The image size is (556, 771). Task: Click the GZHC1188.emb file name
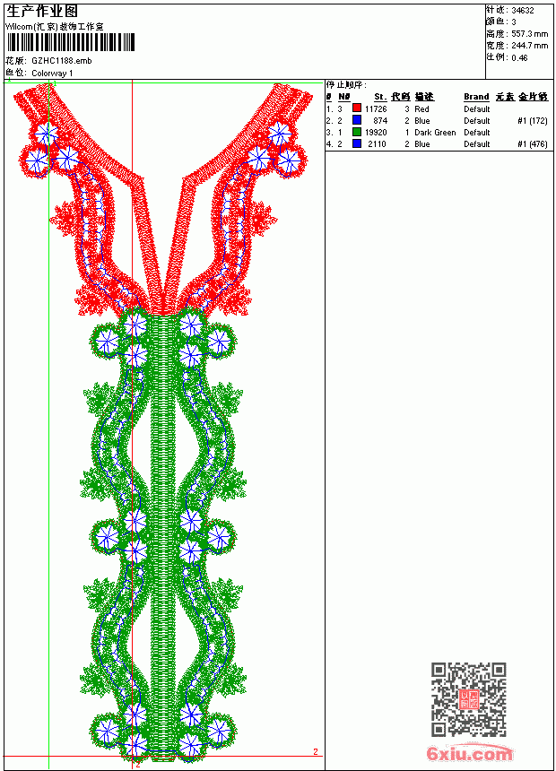point(62,61)
